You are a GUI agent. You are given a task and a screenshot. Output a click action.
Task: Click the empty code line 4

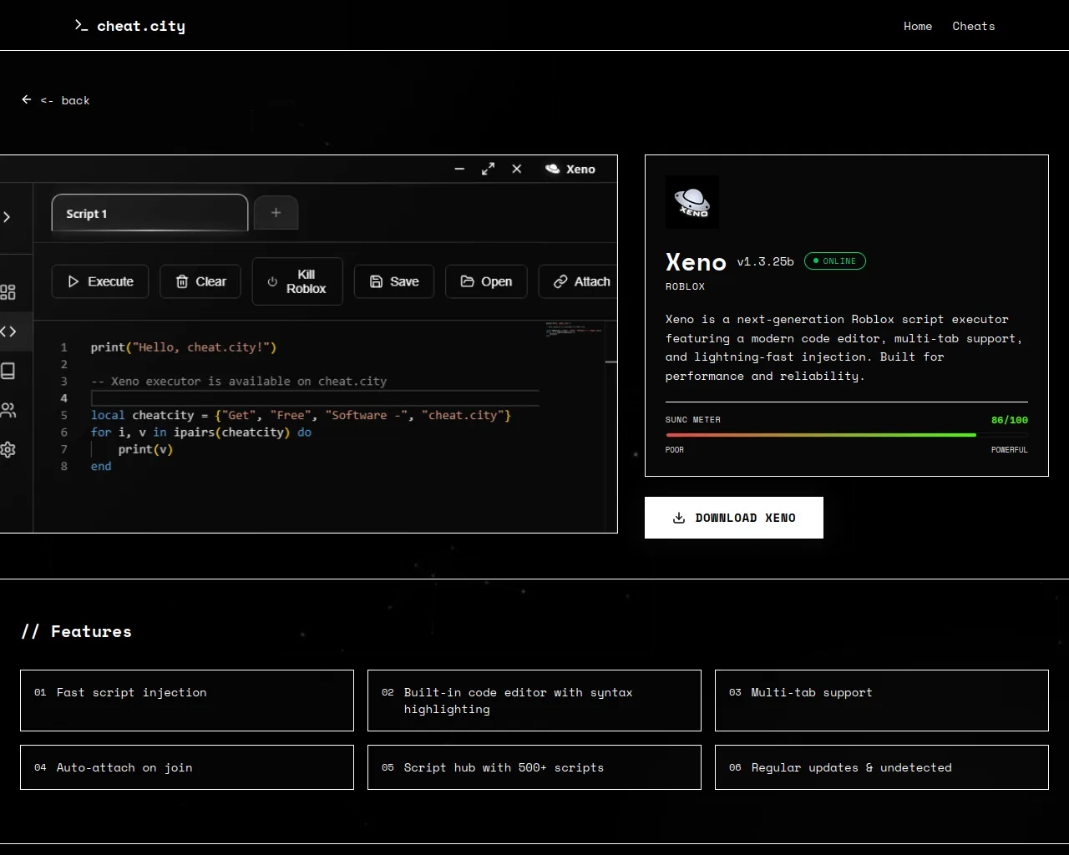[x=315, y=398]
